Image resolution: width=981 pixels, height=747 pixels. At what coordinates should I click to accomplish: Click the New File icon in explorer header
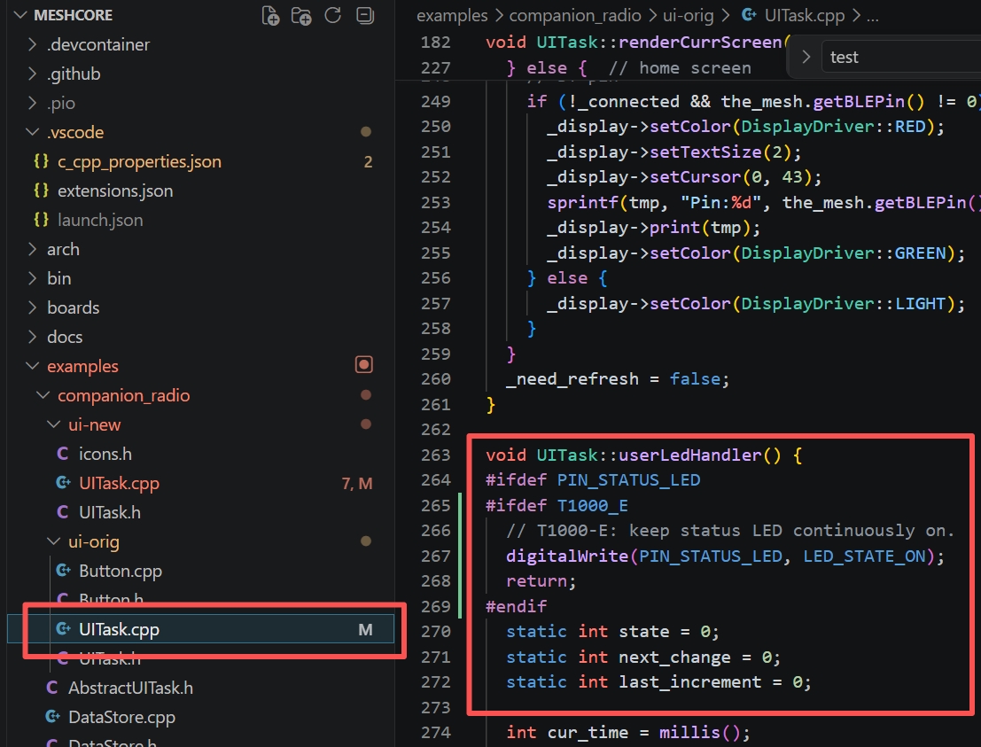(x=271, y=15)
